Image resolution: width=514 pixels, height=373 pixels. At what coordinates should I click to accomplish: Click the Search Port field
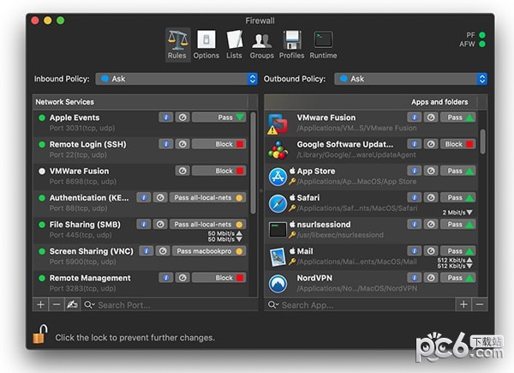pos(170,305)
